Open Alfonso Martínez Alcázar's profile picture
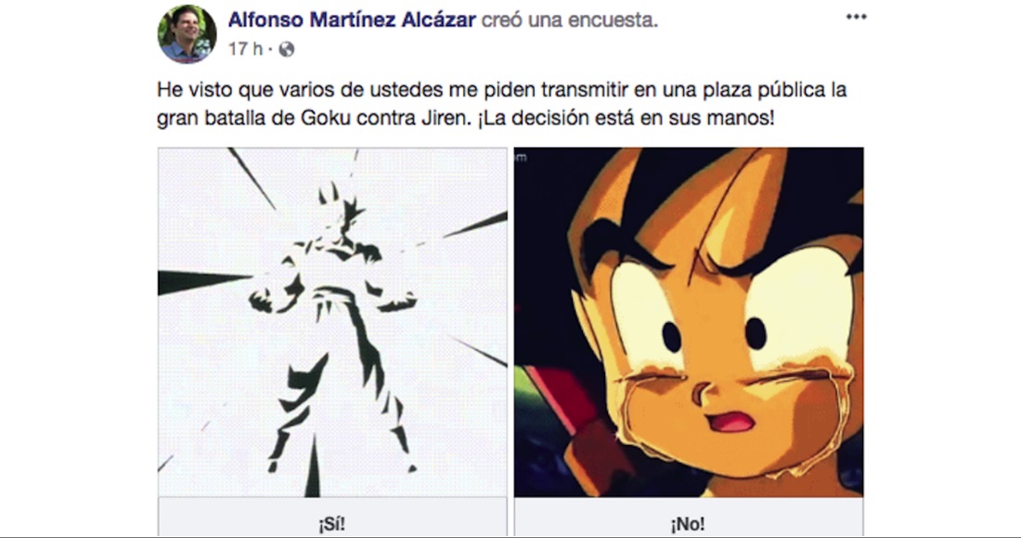1021x538 pixels. tap(187, 33)
